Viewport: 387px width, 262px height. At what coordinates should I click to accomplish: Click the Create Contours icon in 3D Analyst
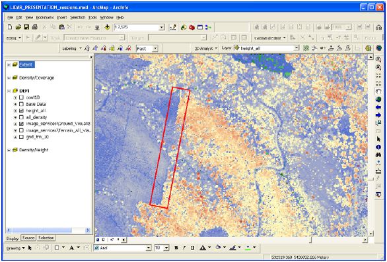click(306, 48)
